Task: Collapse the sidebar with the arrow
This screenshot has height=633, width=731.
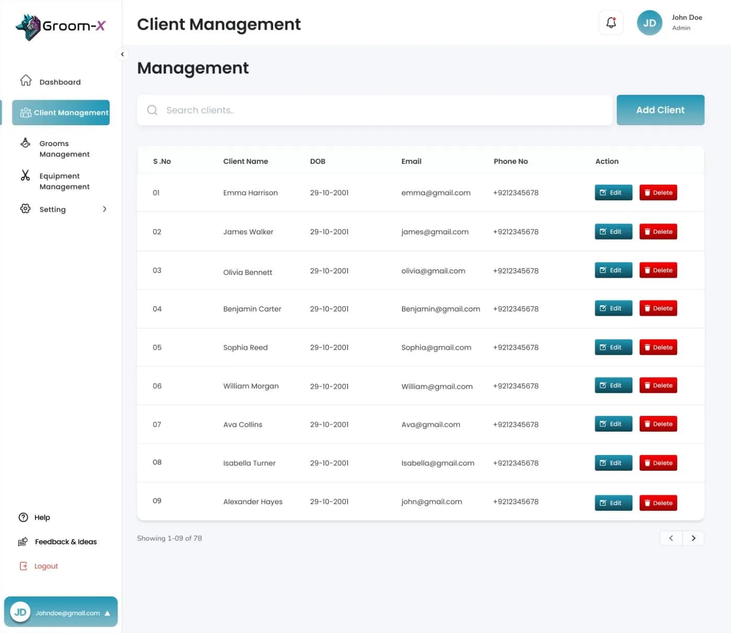Action: coord(122,54)
